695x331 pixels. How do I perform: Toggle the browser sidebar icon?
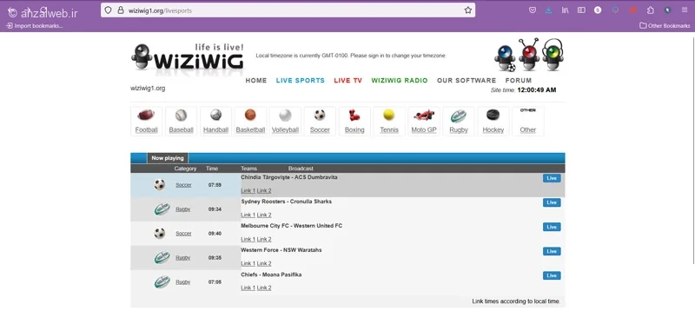[x=581, y=10]
